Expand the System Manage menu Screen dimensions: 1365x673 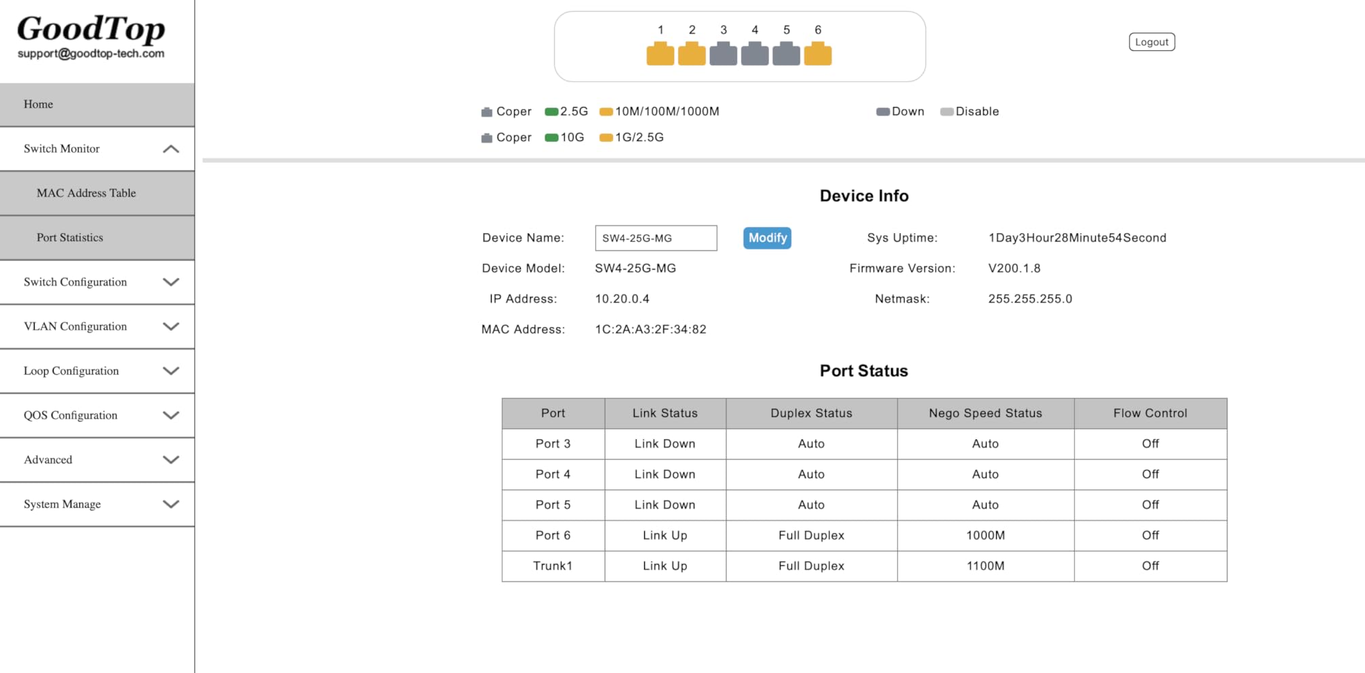171,504
